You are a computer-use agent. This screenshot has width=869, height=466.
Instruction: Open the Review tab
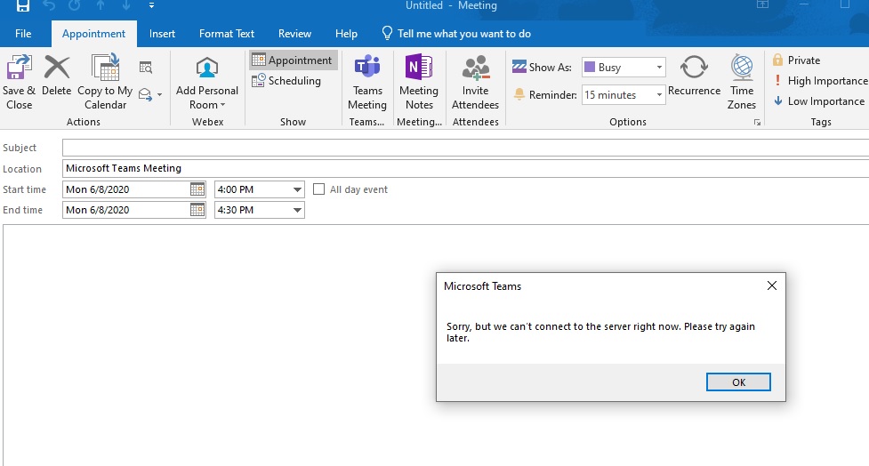(x=294, y=33)
